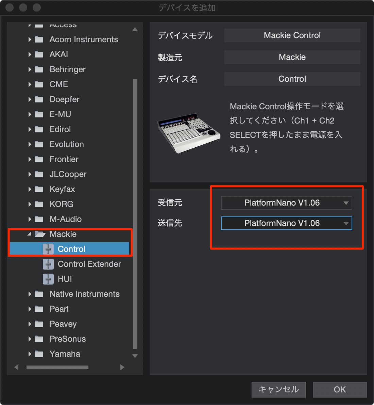Open the 受信元 PlatformNano dropdown
This screenshot has height=405, width=374.
pyautogui.click(x=287, y=203)
